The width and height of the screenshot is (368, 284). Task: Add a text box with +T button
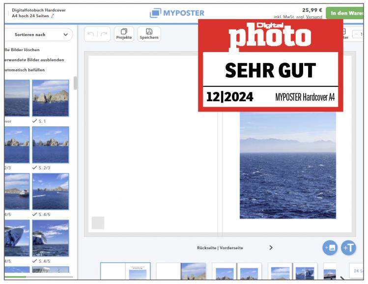click(x=348, y=248)
